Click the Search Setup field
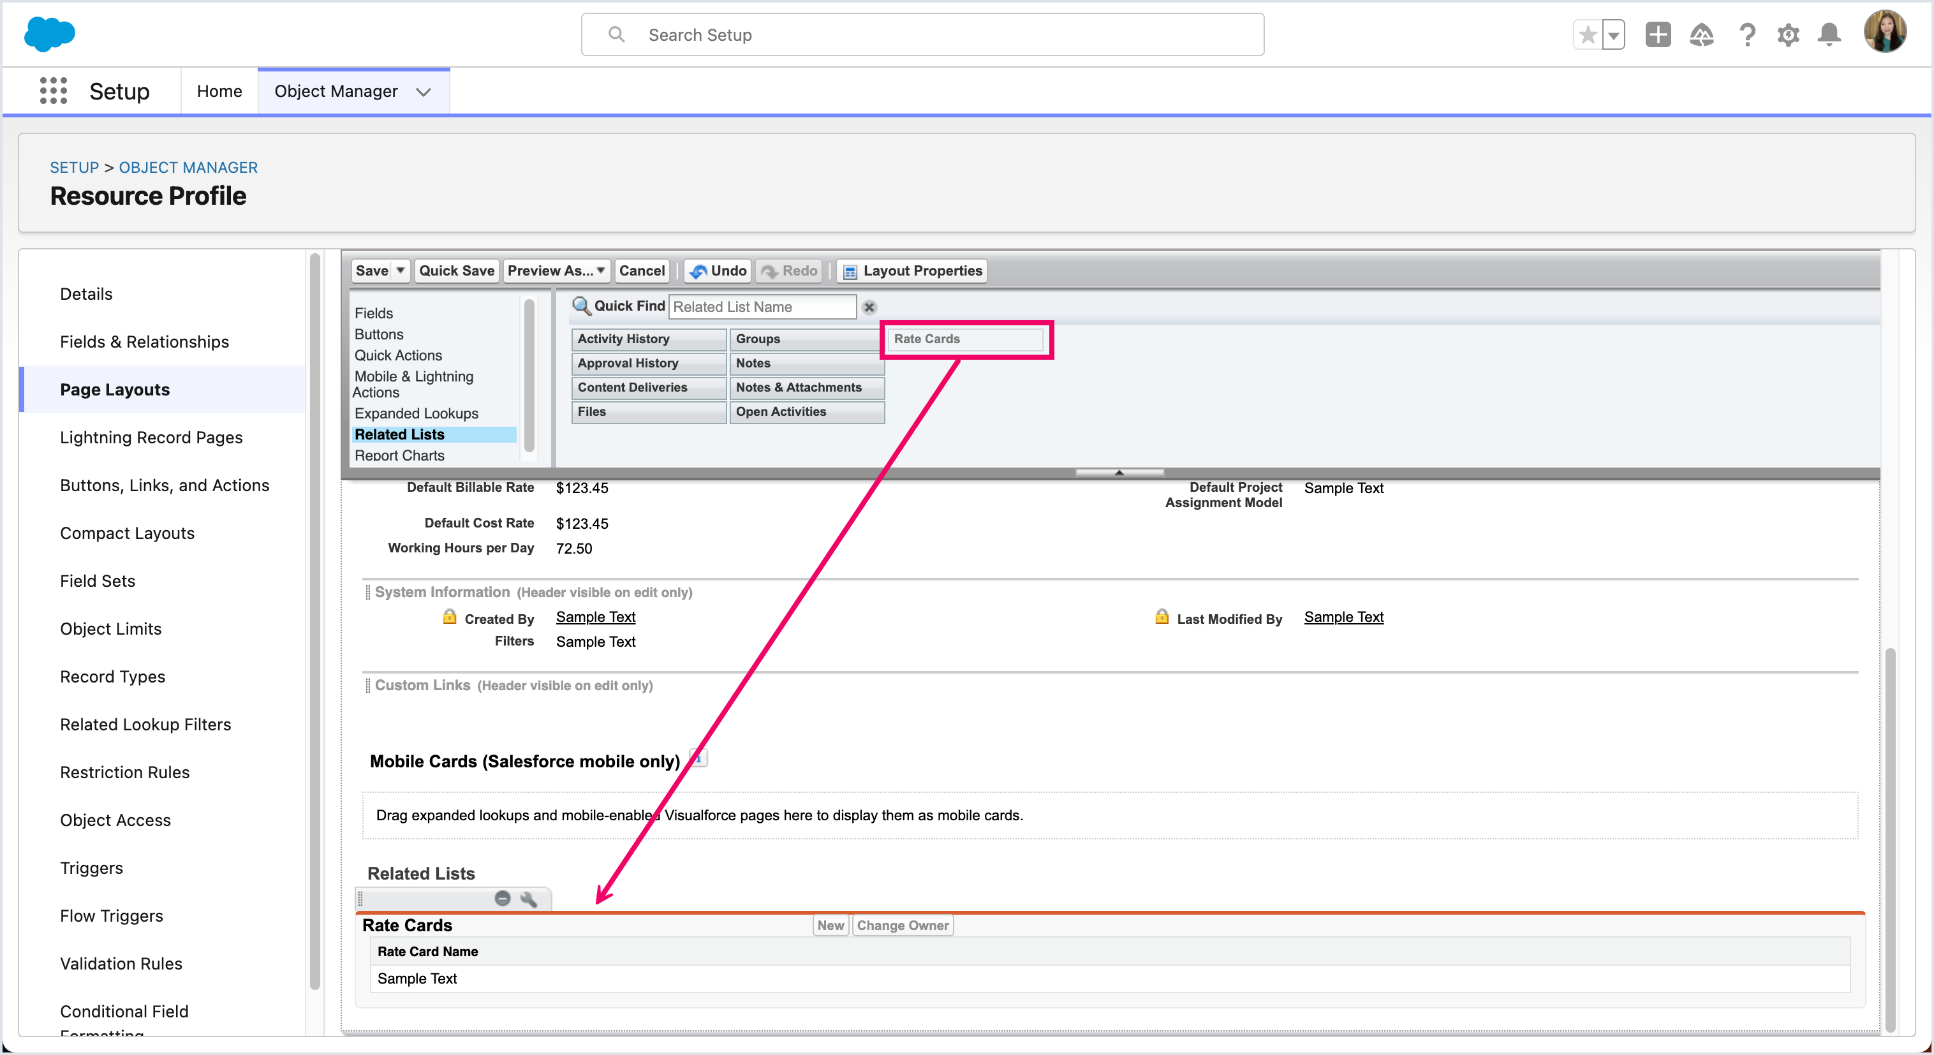 922,34
